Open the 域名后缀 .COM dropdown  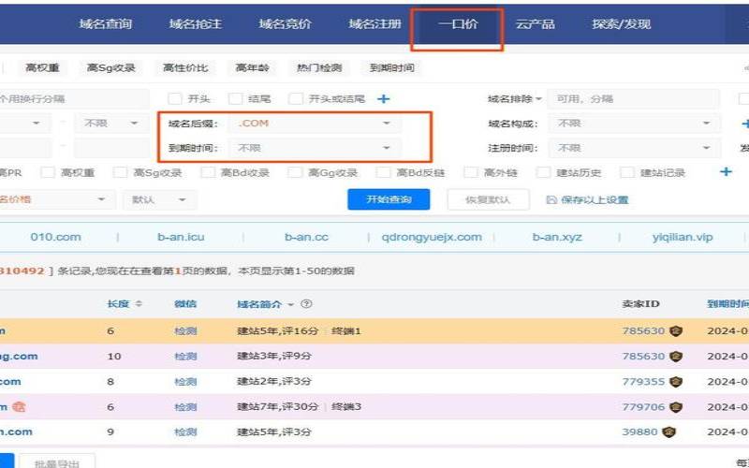pyautogui.click(x=315, y=124)
